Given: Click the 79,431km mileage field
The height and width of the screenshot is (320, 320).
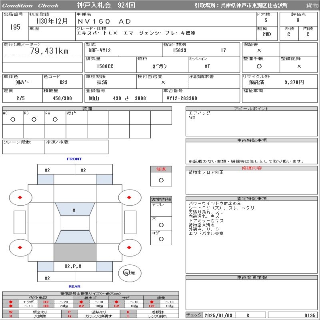Looking at the screenshot, I should point(50,51).
